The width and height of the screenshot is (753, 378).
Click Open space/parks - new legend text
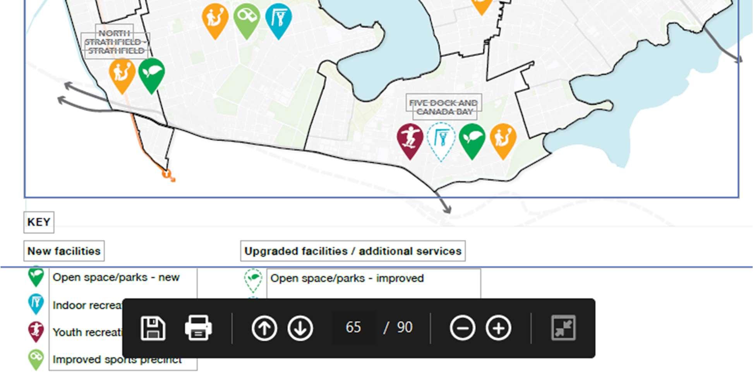tap(116, 277)
